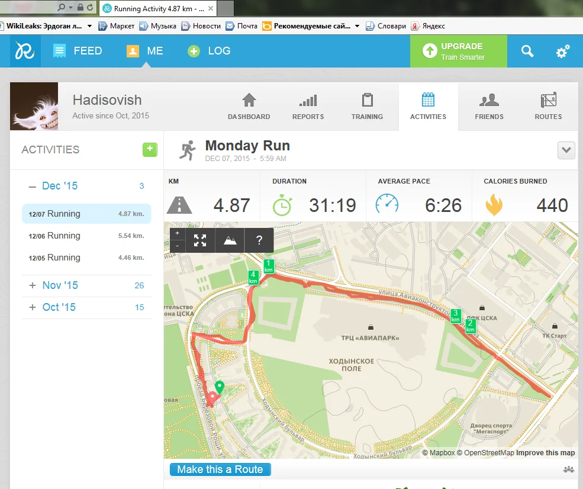583x489 pixels.
Task: Switch to the ACTIVITIES tab
Action: tap(428, 107)
